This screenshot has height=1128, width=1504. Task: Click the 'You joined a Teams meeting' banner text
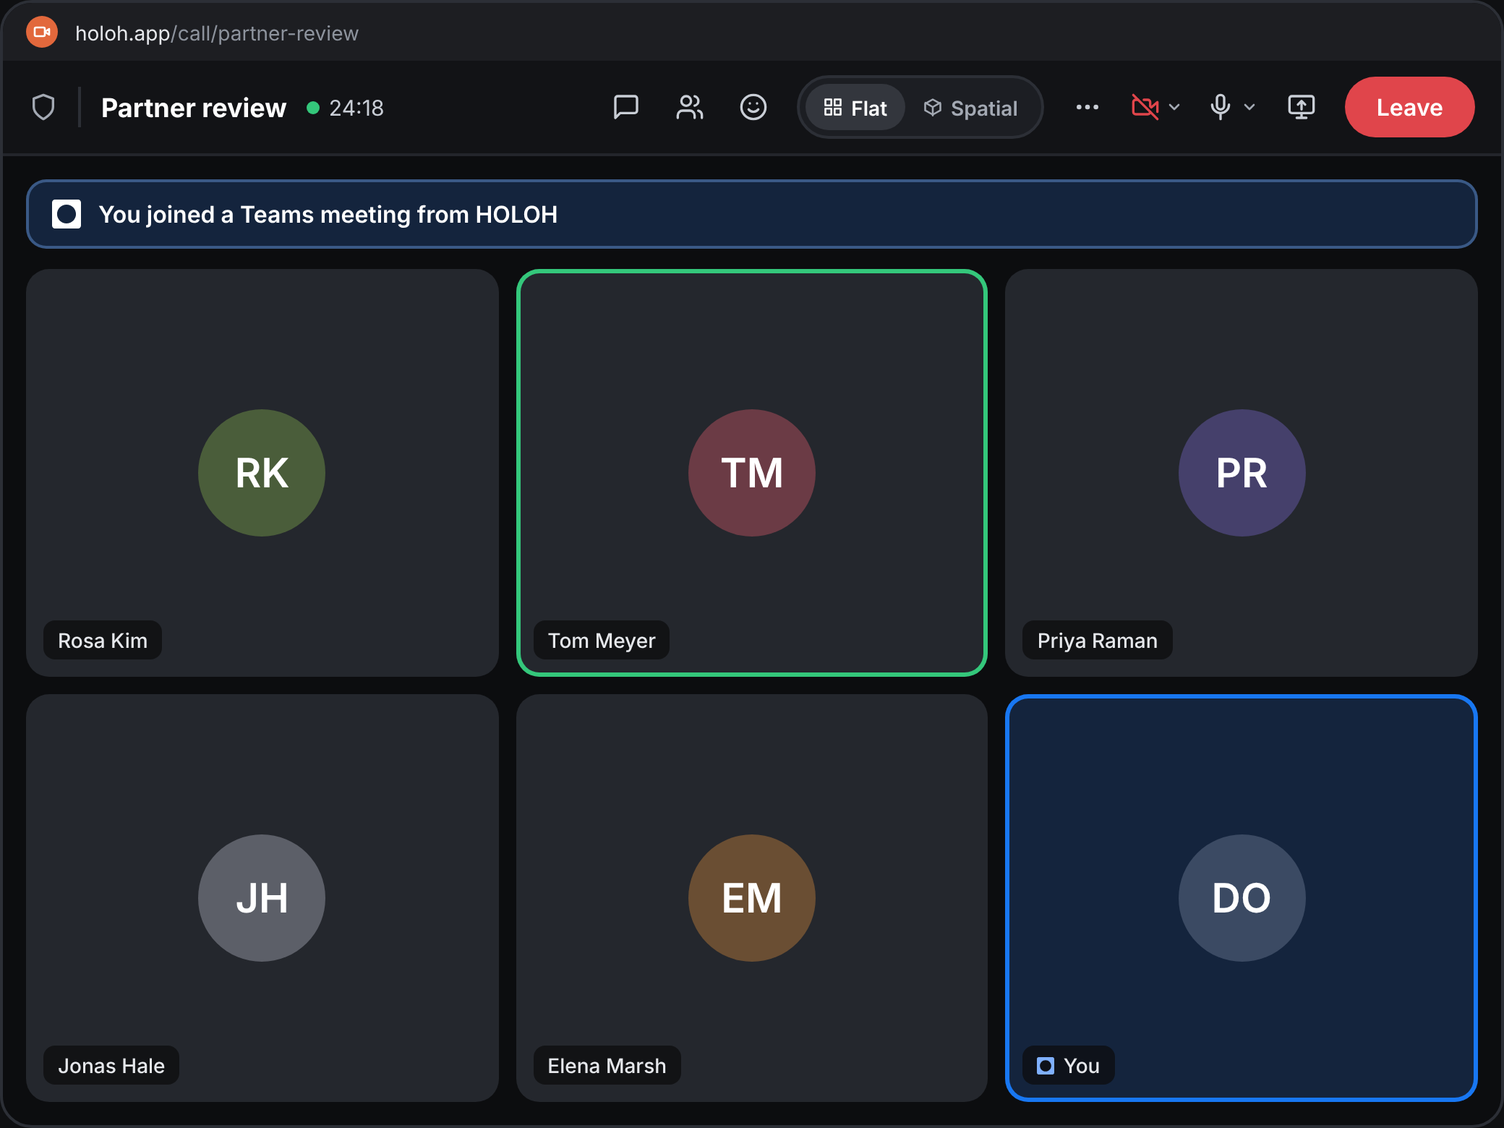[x=328, y=215]
